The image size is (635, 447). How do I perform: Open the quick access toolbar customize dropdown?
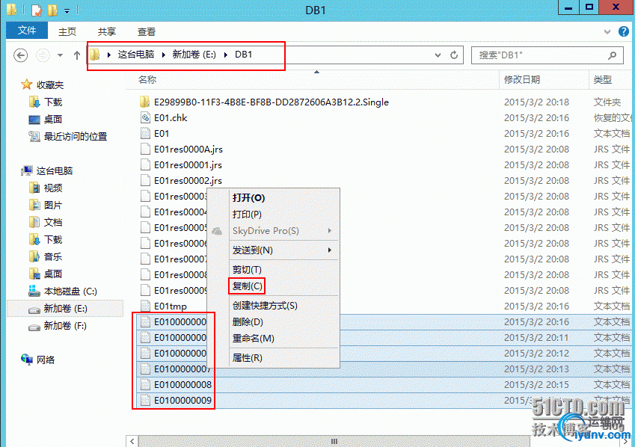(x=67, y=10)
